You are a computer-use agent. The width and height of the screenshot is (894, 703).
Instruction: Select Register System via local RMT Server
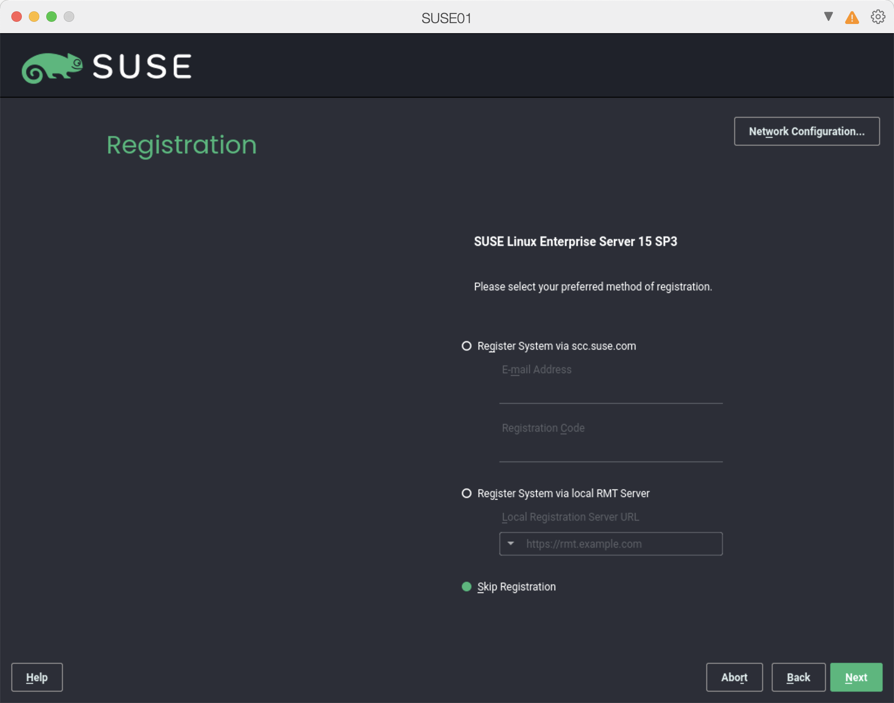pos(467,493)
